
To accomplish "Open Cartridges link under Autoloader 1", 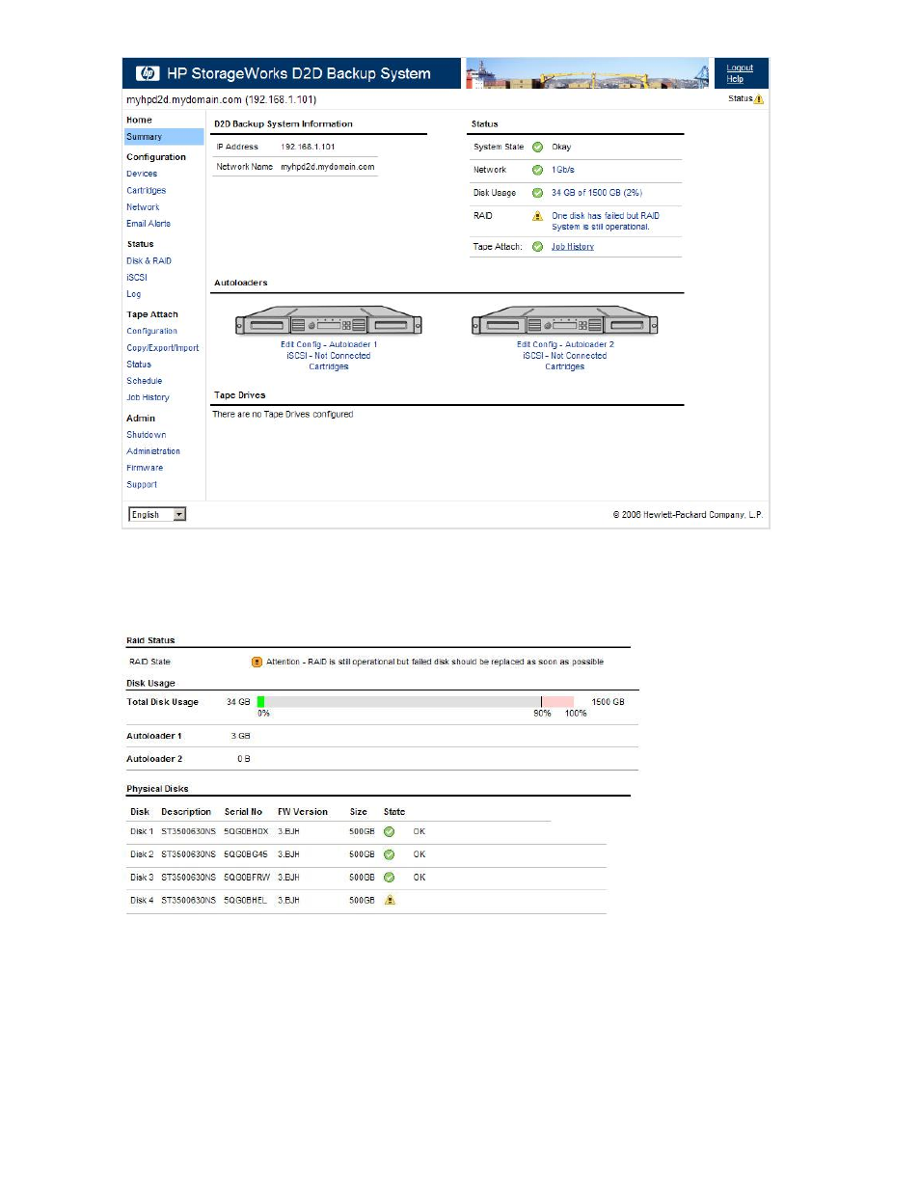I will click(329, 366).
